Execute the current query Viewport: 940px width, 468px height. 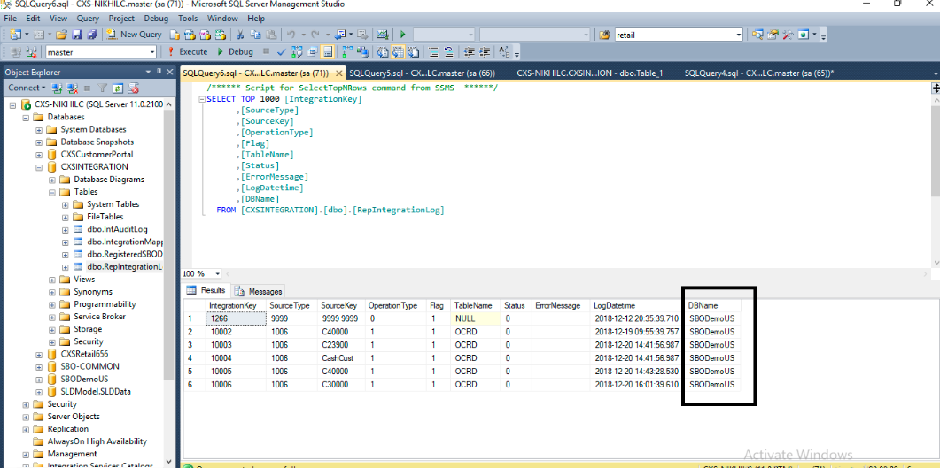[x=187, y=52]
